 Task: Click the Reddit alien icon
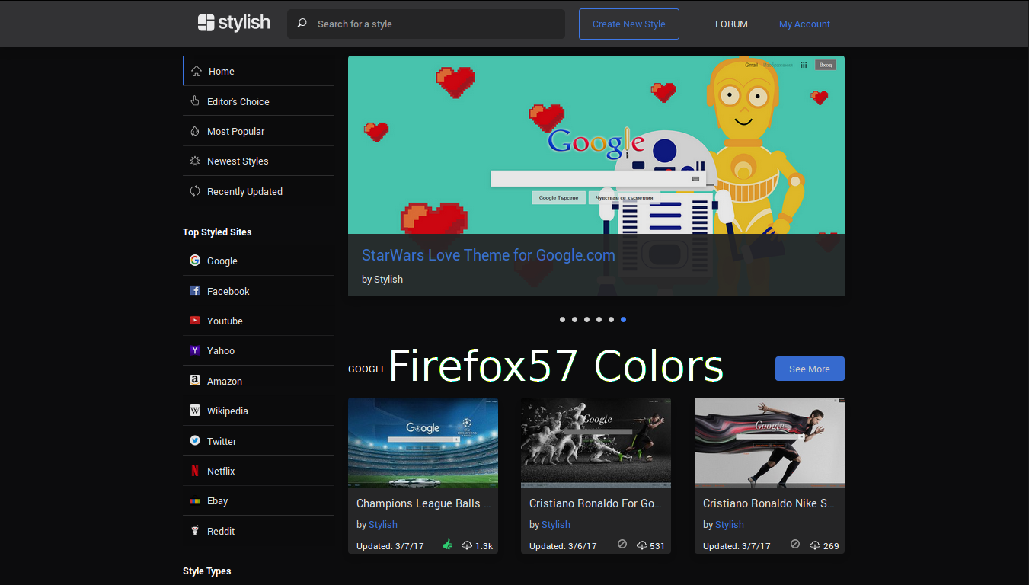195,531
